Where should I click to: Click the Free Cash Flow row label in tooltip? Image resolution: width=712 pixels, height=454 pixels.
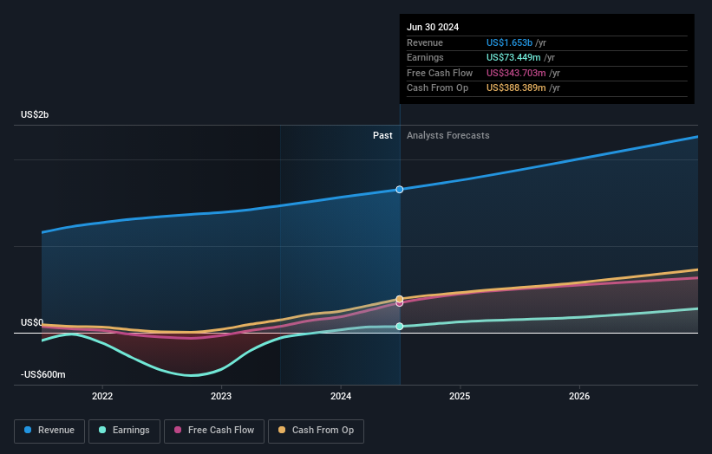(440, 73)
